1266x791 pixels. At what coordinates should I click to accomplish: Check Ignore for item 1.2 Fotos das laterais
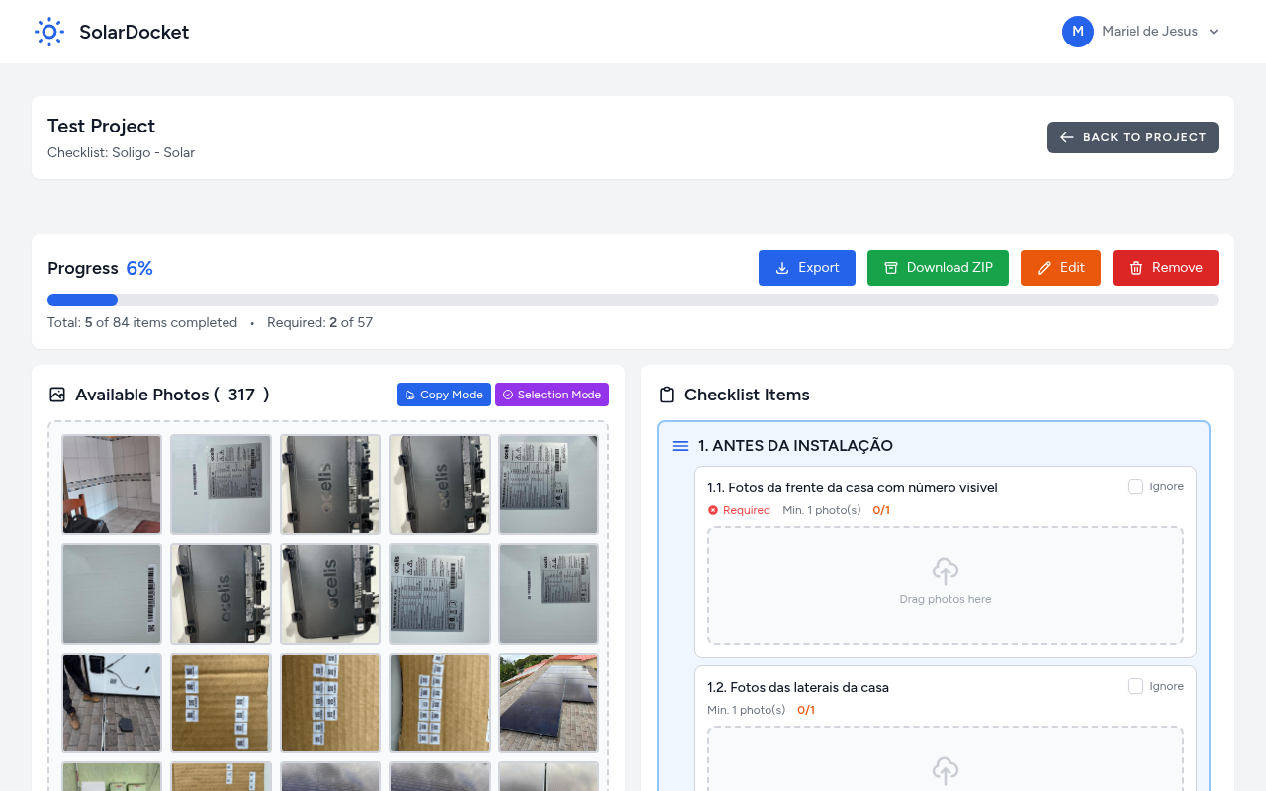pyautogui.click(x=1135, y=686)
